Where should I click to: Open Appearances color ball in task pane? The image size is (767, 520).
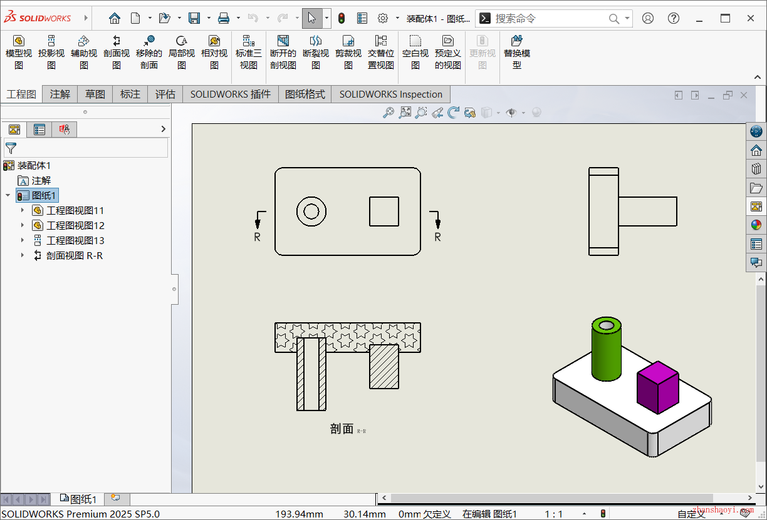tap(756, 225)
